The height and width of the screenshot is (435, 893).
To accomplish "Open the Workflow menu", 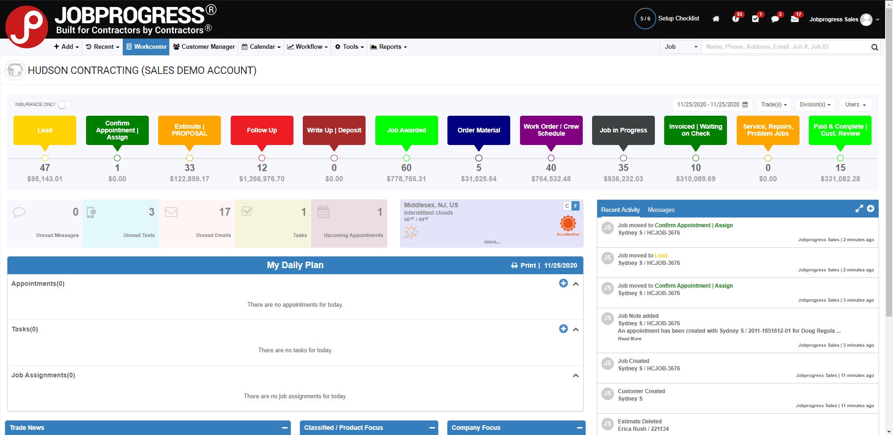I will pos(307,47).
